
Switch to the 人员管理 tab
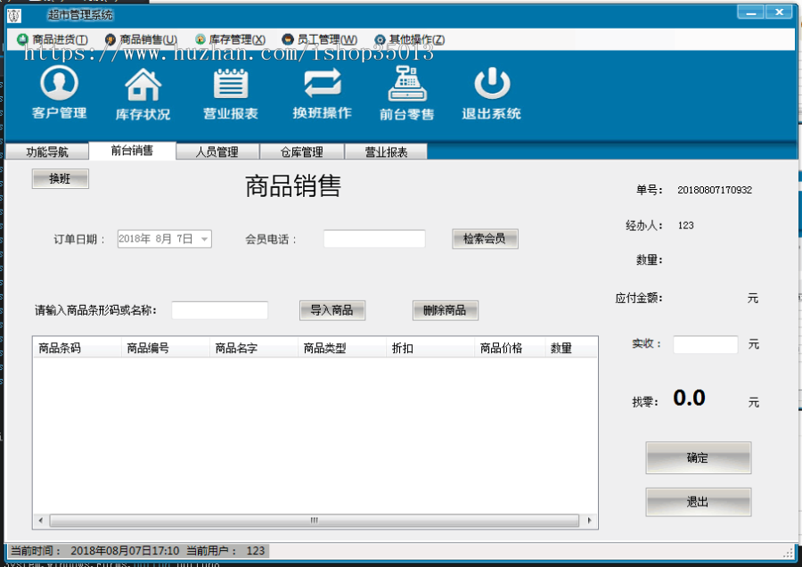[x=217, y=151]
